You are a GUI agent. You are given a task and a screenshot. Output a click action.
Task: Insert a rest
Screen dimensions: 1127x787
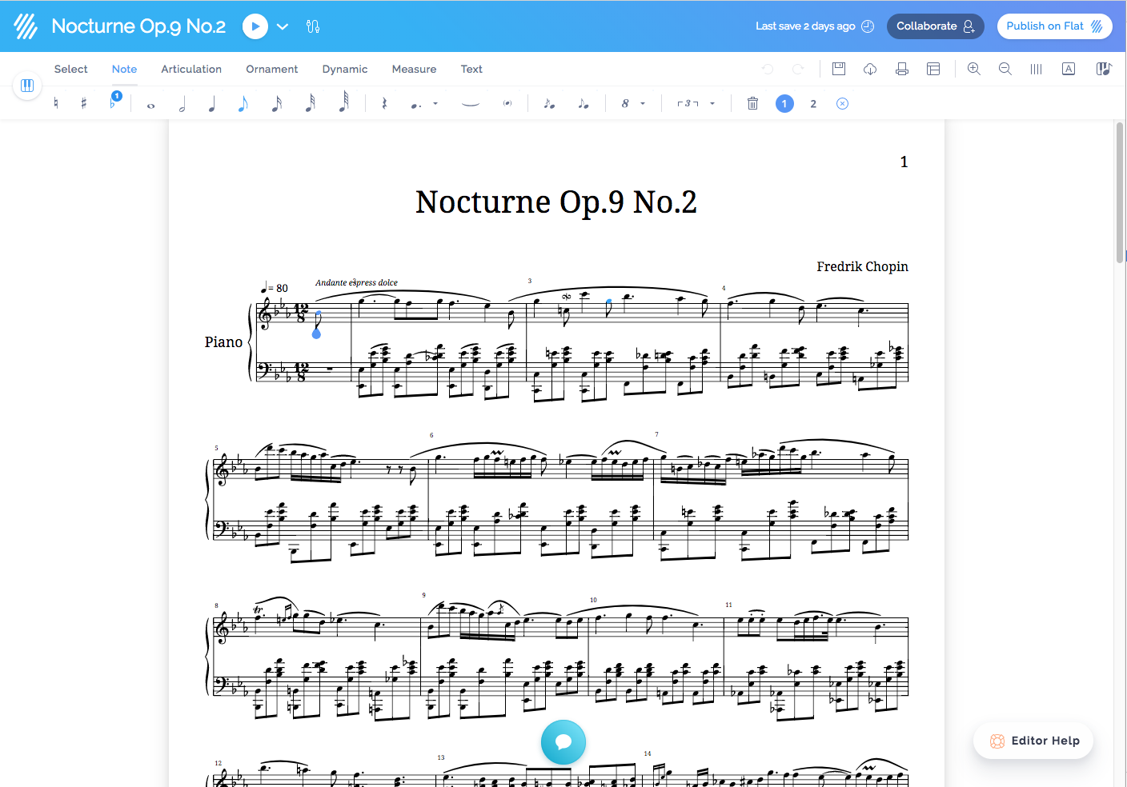[x=384, y=103]
